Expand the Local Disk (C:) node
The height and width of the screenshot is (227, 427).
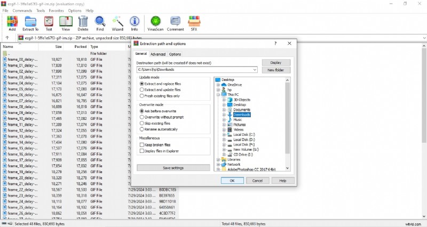click(224, 135)
